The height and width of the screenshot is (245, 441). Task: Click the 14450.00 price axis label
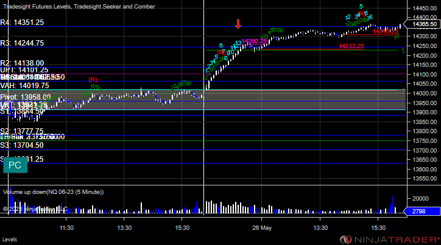[425, 9]
